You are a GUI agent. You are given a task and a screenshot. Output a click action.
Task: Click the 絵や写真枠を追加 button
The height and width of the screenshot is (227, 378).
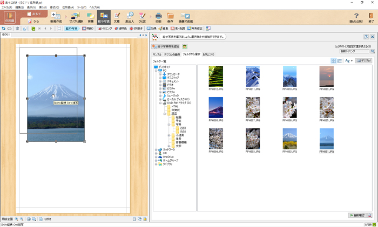click(165, 47)
